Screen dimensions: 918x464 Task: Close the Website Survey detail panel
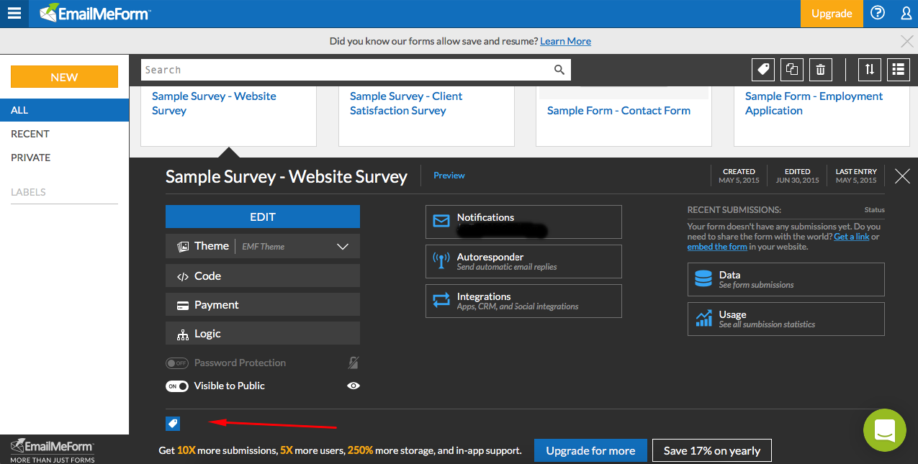[902, 176]
